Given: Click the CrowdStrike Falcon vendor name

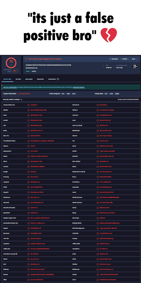Looking at the screenshot, I should point(9,141).
